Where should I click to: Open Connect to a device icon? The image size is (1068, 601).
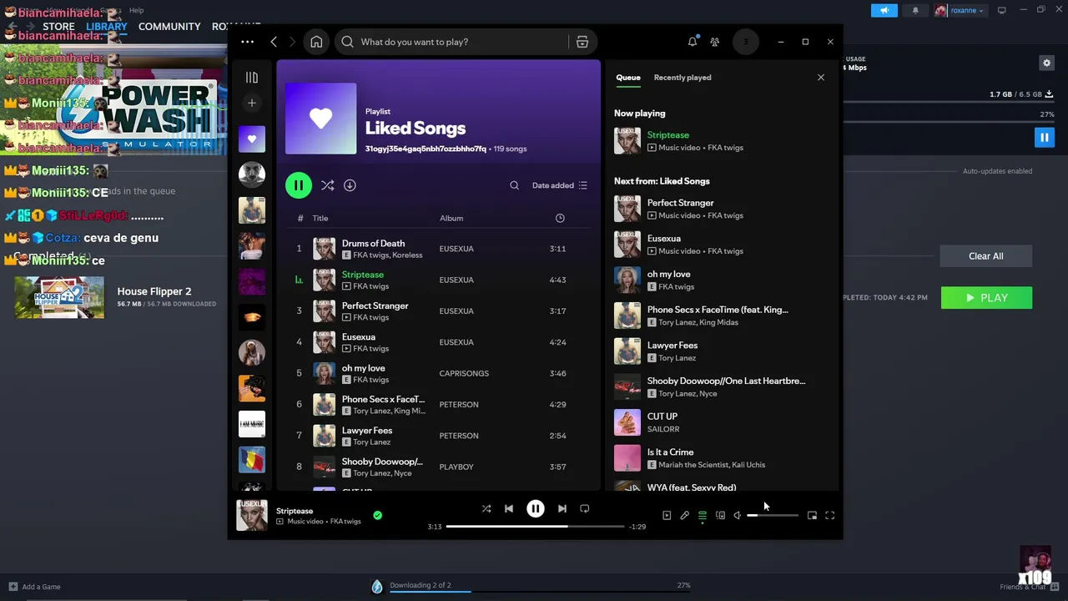pos(720,516)
